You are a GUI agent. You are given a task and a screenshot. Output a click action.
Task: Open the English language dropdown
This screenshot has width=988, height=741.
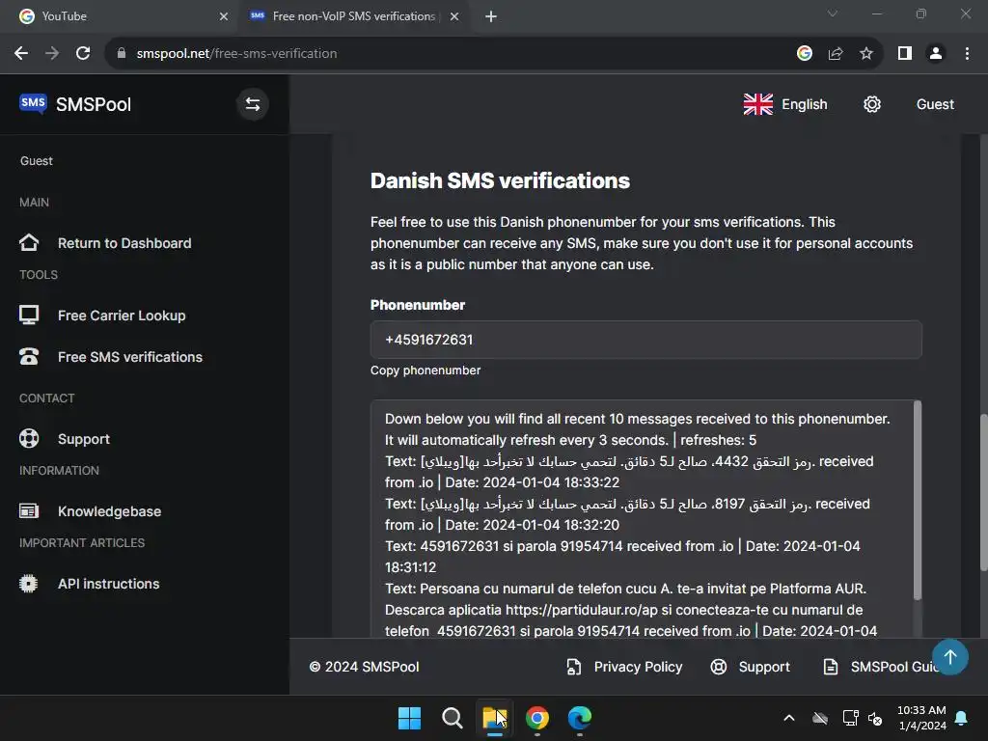point(785,104)
